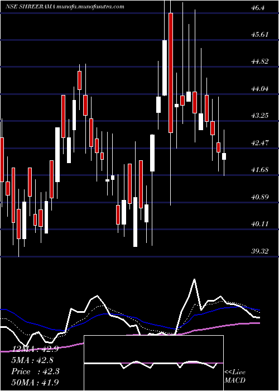Click the 45.61 price axis label
The height and width of the screenshot is (391, 279).
[x=260, y=35]
